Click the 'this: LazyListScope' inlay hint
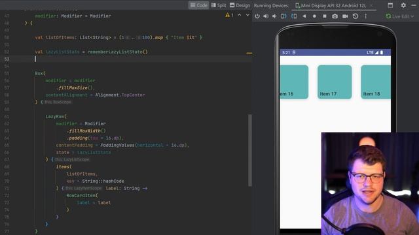 (x=72, y=159)
